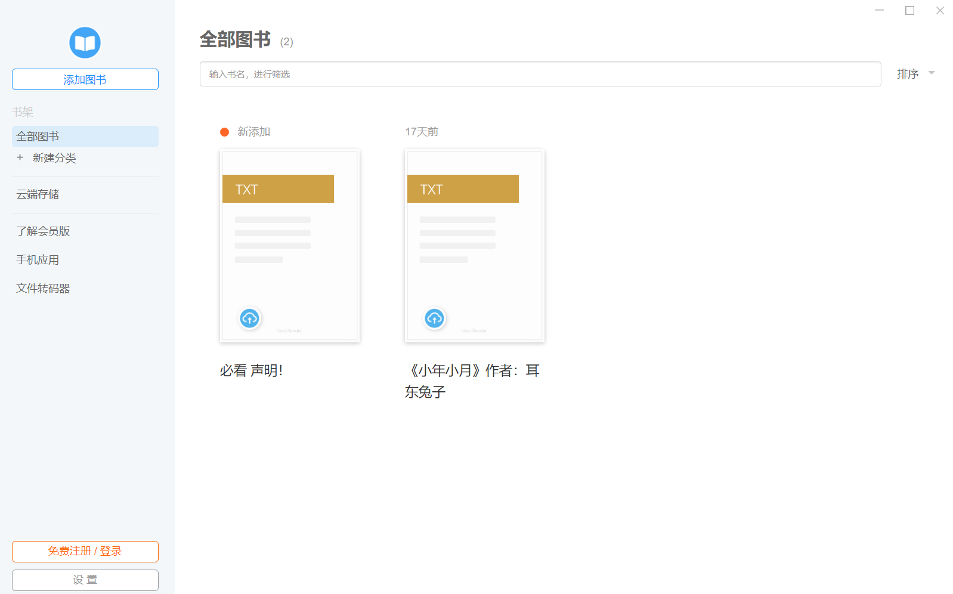Open the 排序 sort dropdown
953x594 pixels.
pos(908,74)
